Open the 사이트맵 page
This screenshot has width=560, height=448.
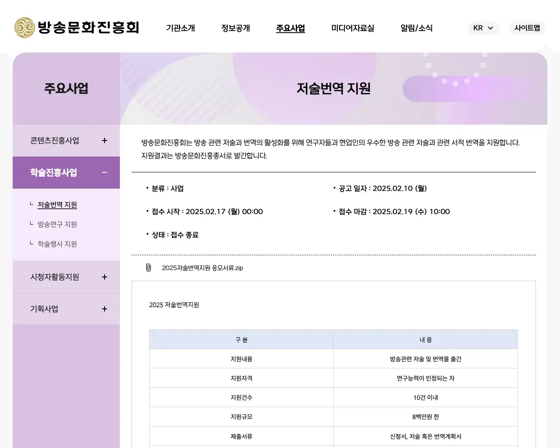[527, 28]
